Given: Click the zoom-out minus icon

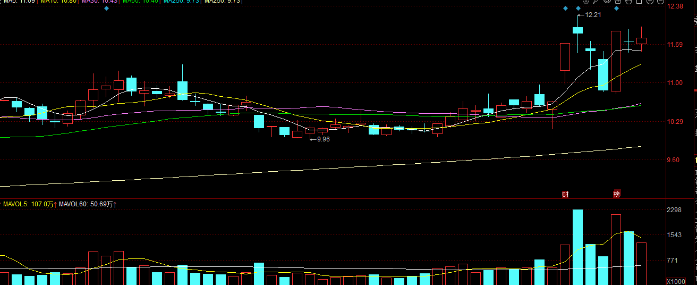Looking at the screenshot, I should click(x=660, y=2).
